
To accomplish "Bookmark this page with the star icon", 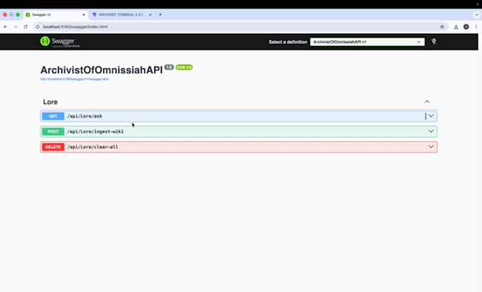I will (442, 27).
